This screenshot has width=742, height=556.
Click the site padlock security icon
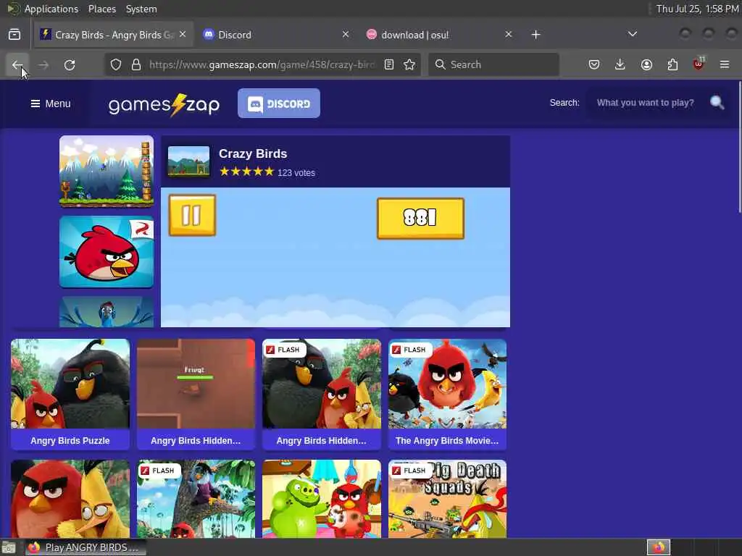click(x=136, y=64)
